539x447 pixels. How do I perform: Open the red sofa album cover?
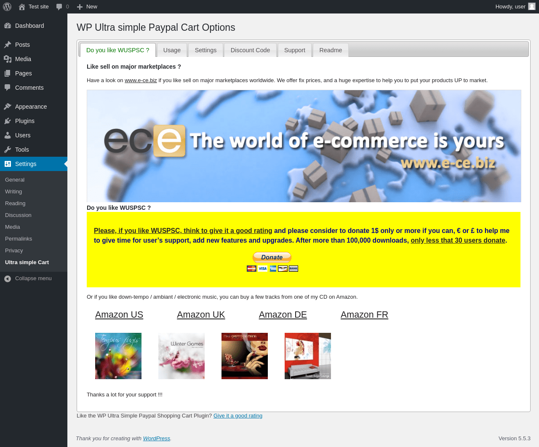pyautogui.click(x=308, y=356)
